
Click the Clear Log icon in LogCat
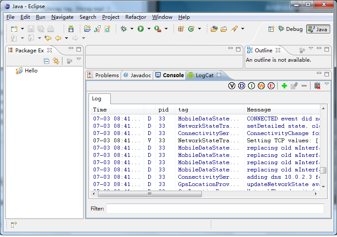click(317, 86)
